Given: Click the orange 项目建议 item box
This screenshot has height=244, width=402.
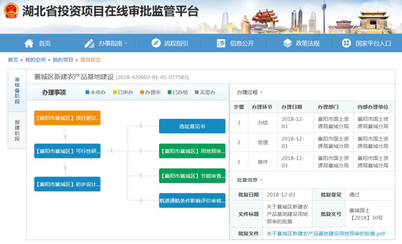Looking at the screenshot, I should [x=67, y=118].
